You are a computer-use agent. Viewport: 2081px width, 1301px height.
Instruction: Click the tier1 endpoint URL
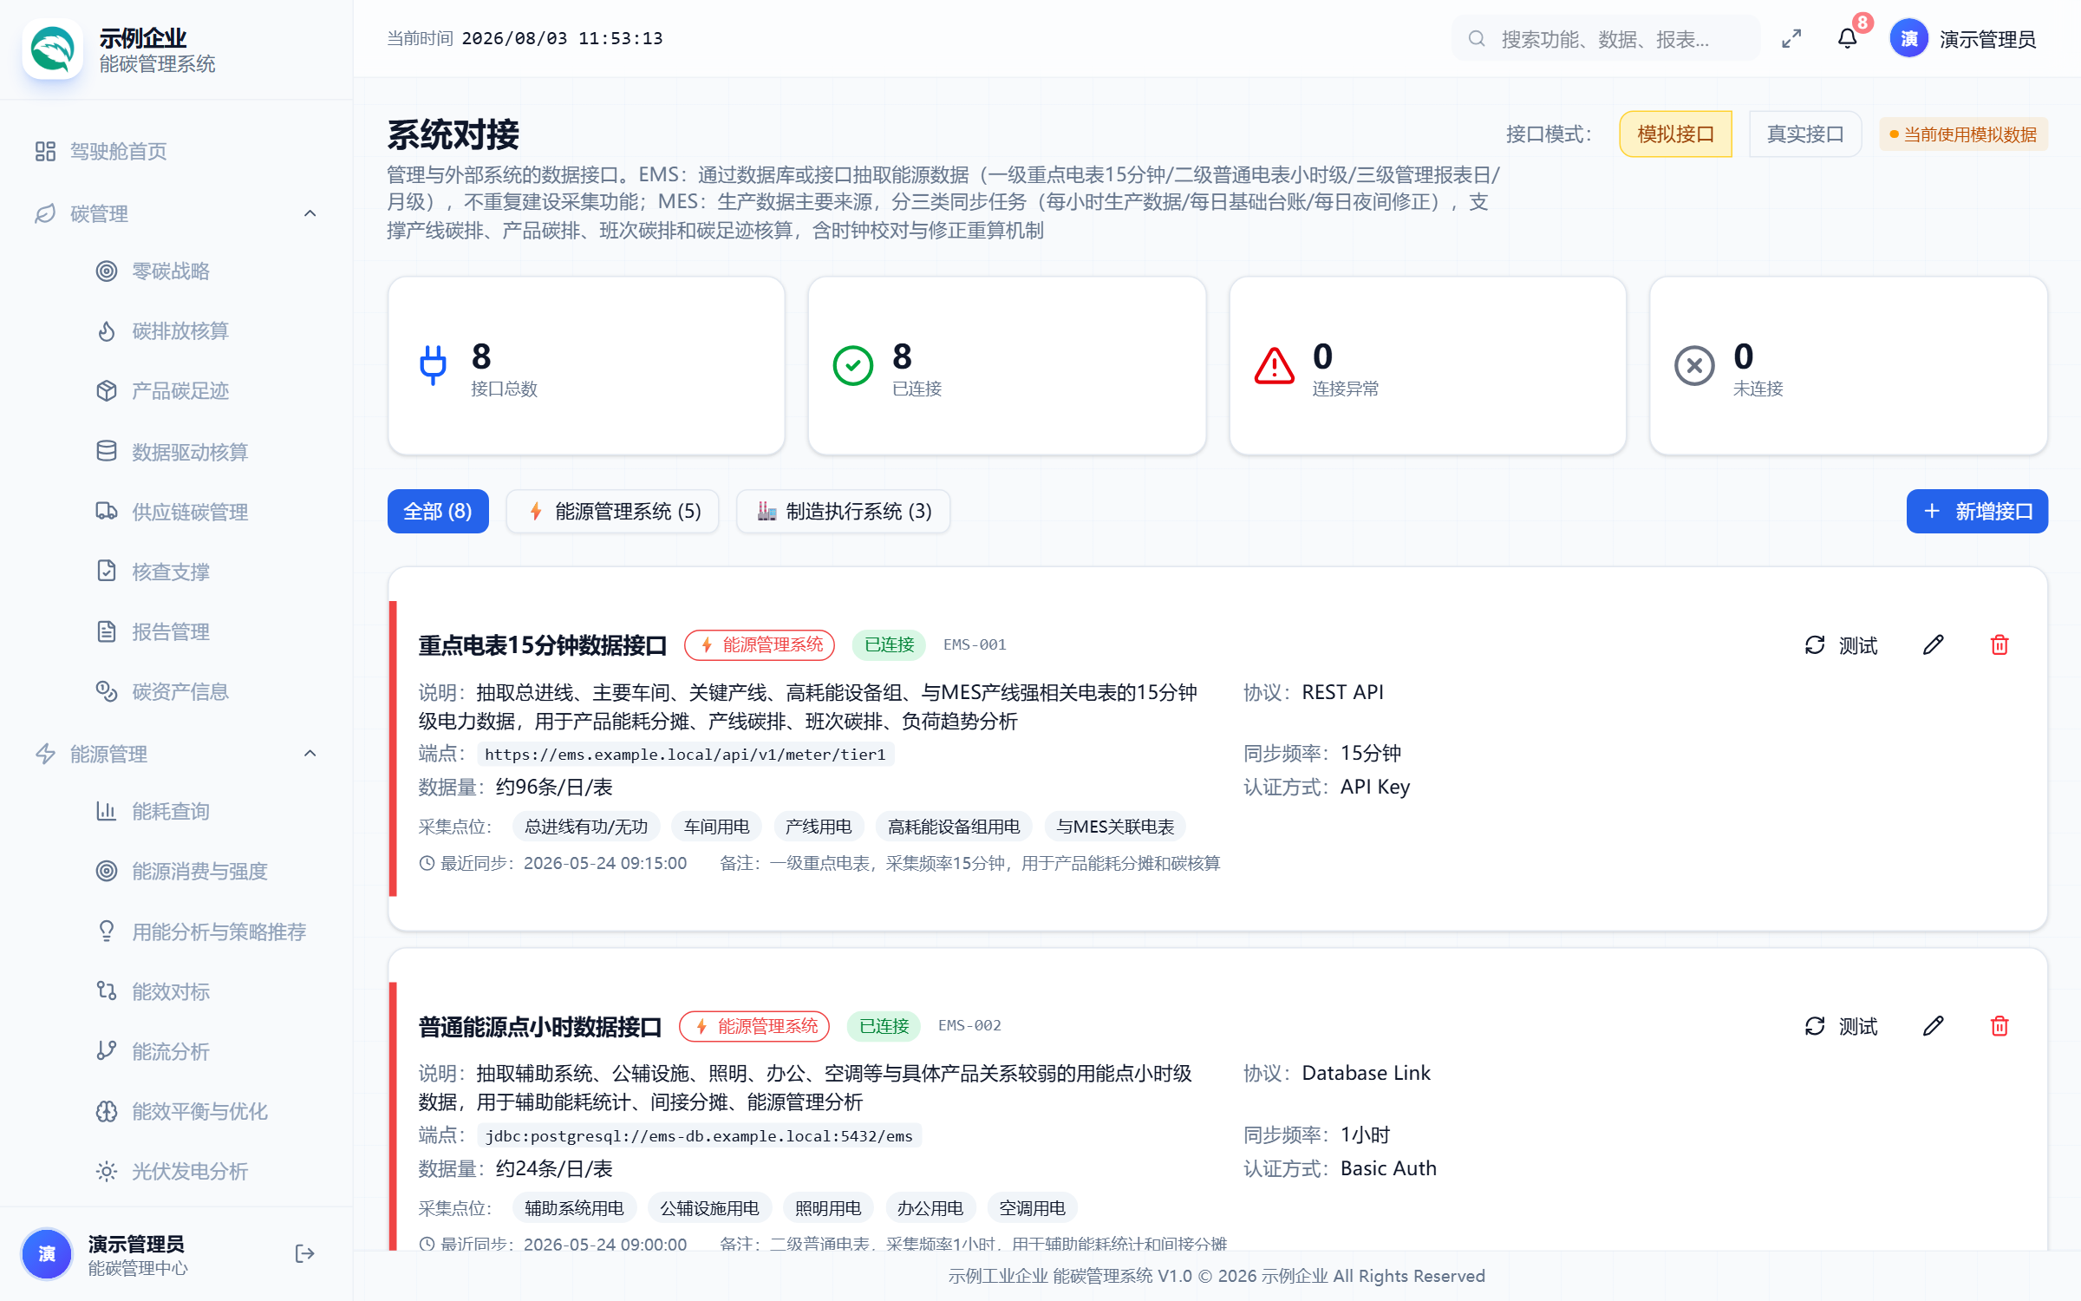pyautogui.click(x=685, y=754)
